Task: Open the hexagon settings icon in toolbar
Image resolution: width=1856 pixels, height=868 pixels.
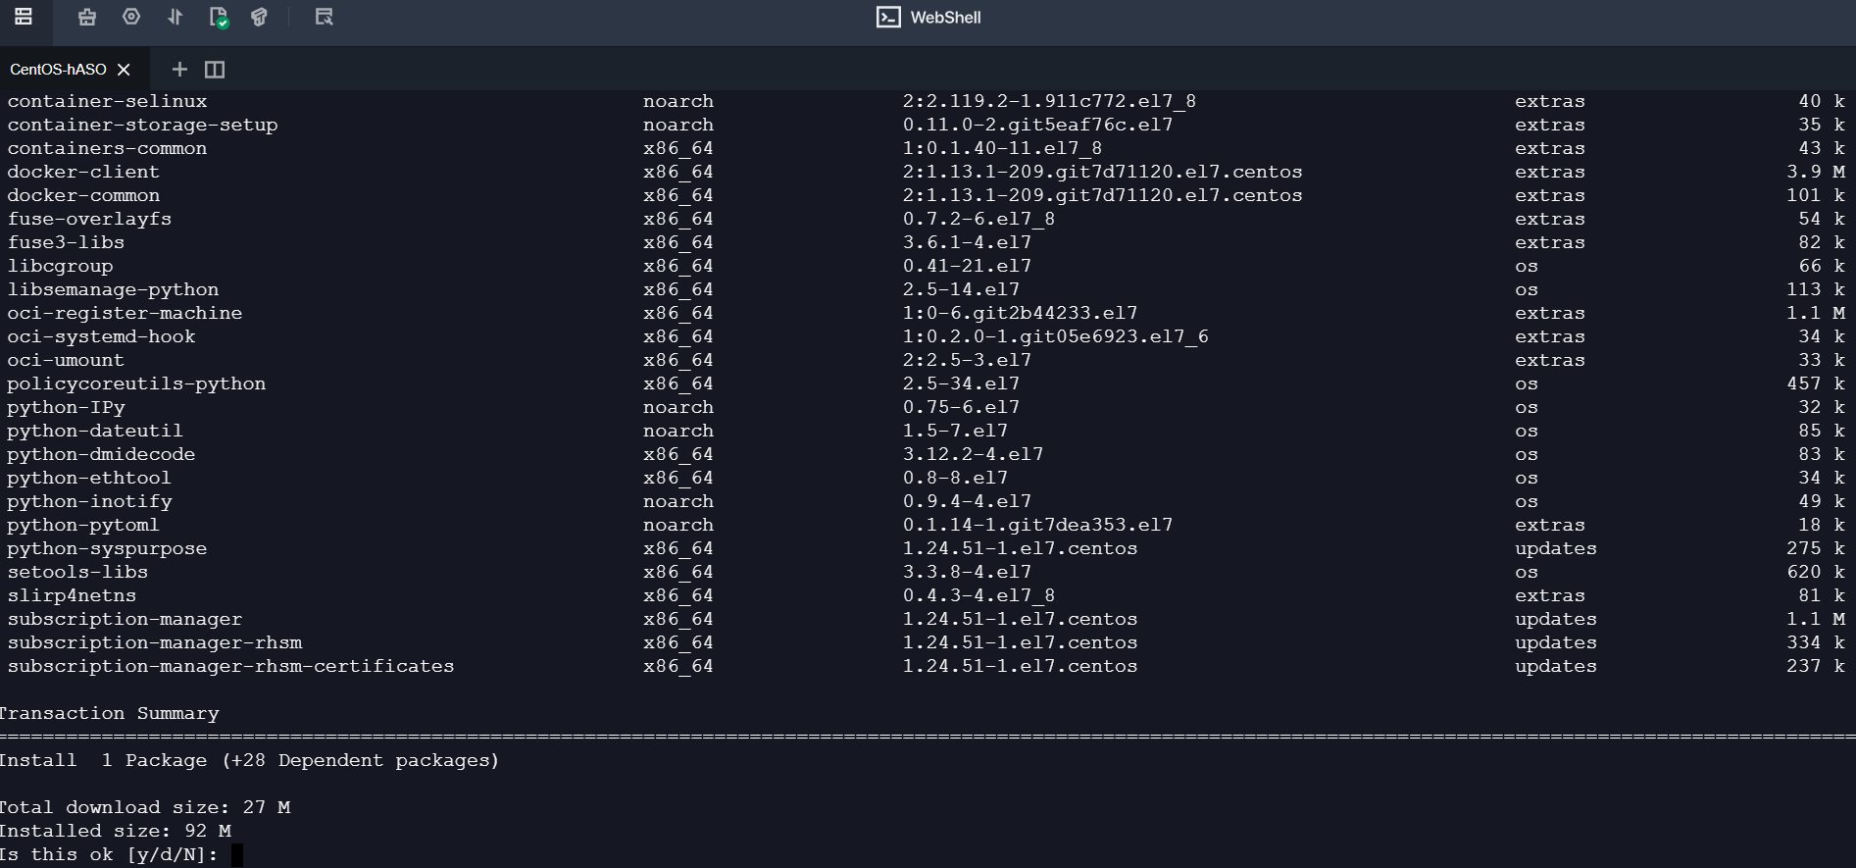Action: pos(131,17)
